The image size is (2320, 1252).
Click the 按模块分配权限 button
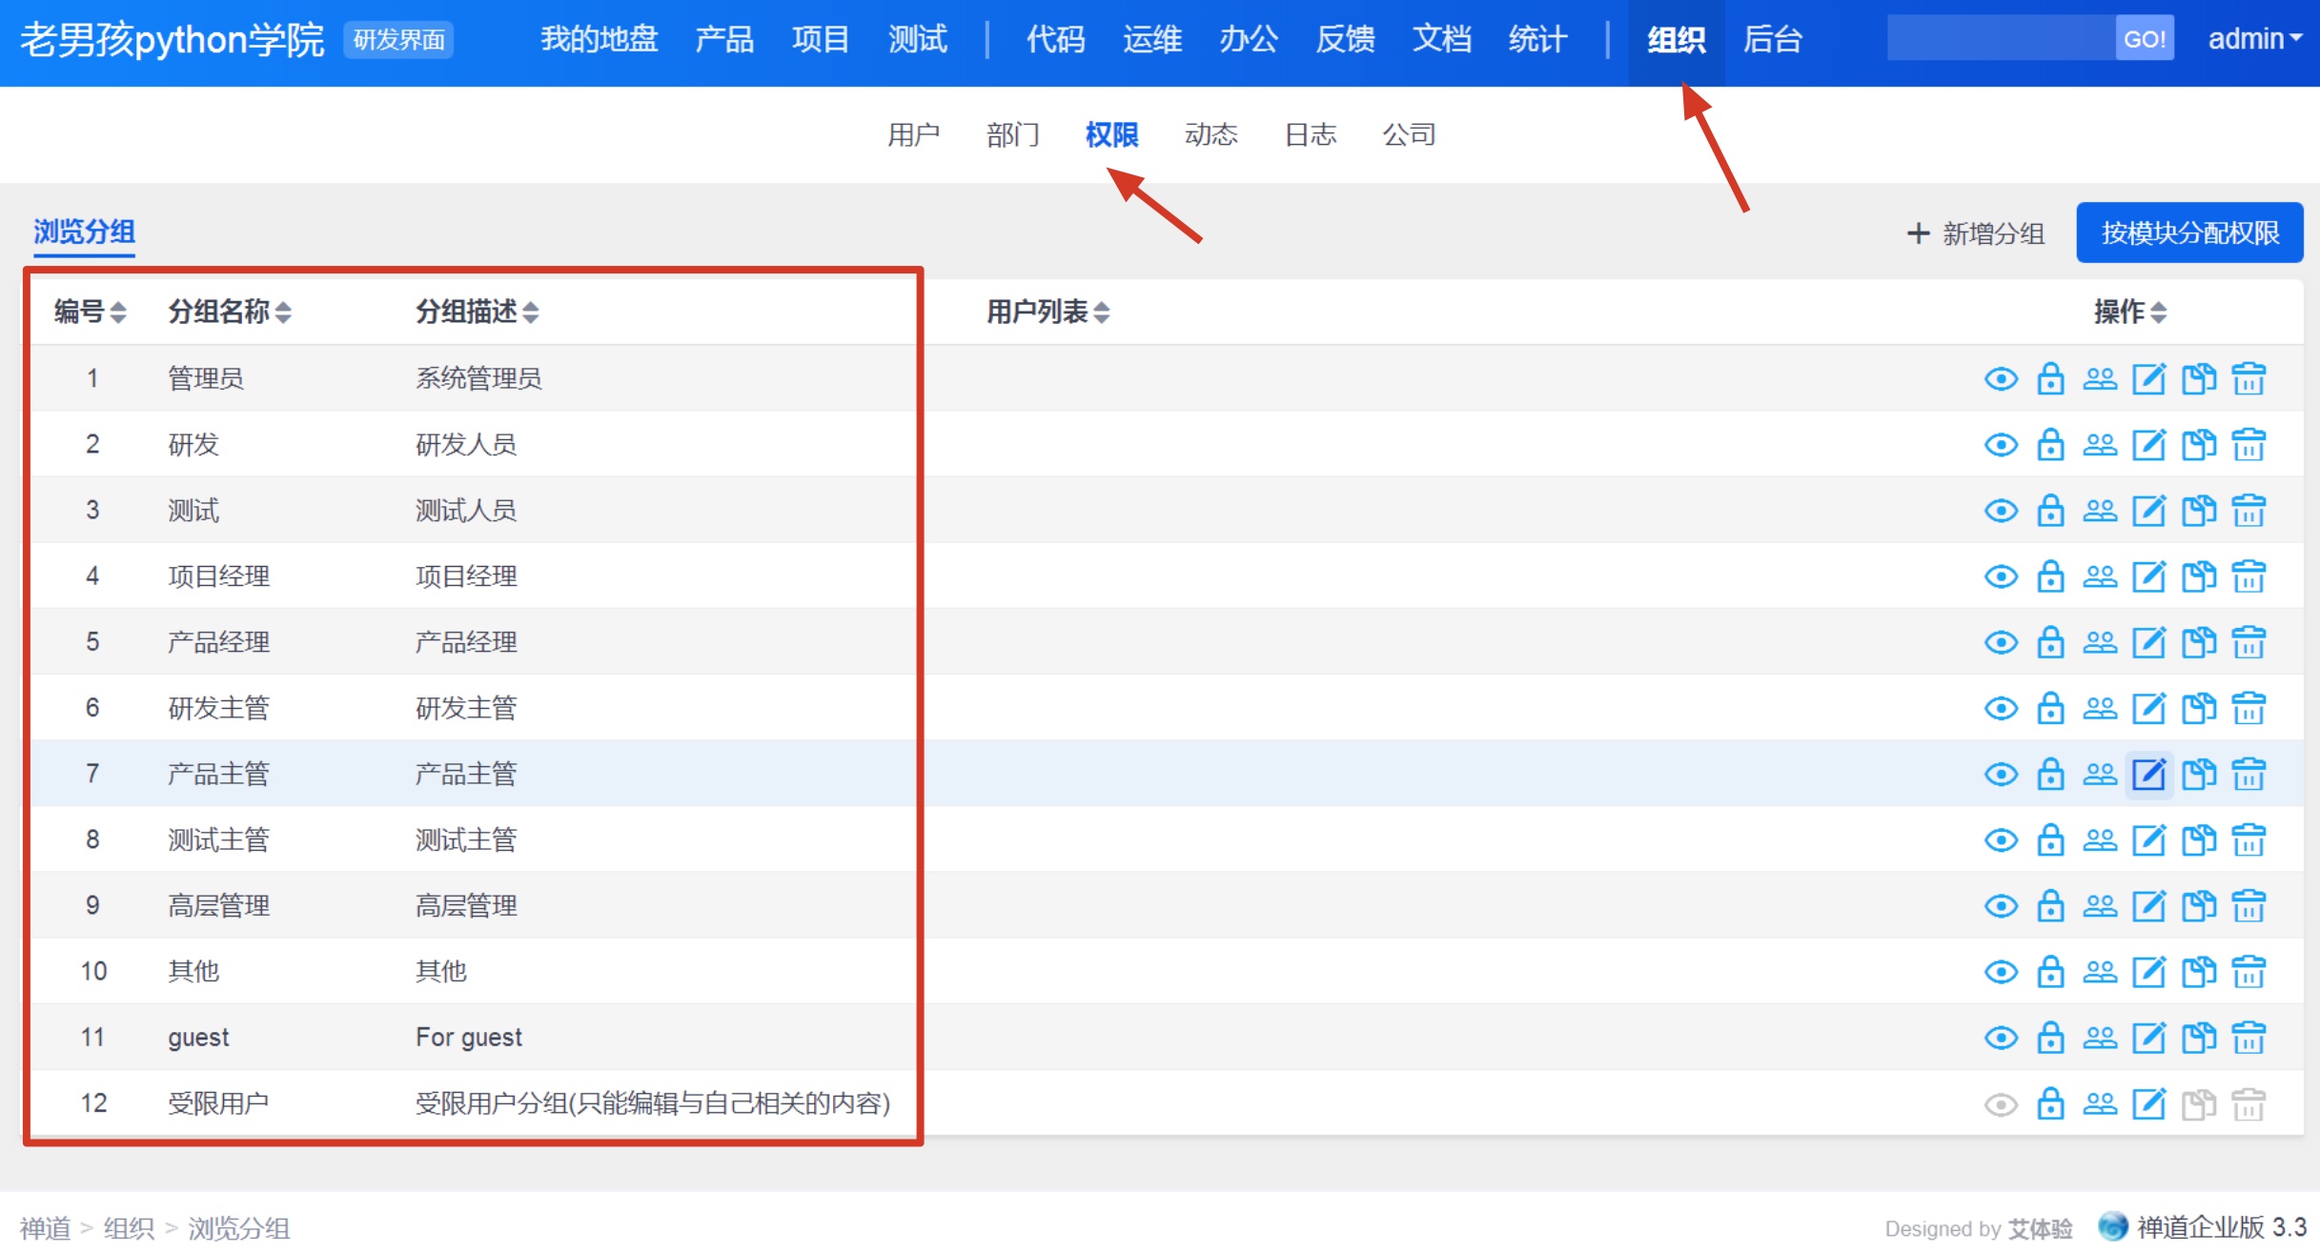point(2189,232)
